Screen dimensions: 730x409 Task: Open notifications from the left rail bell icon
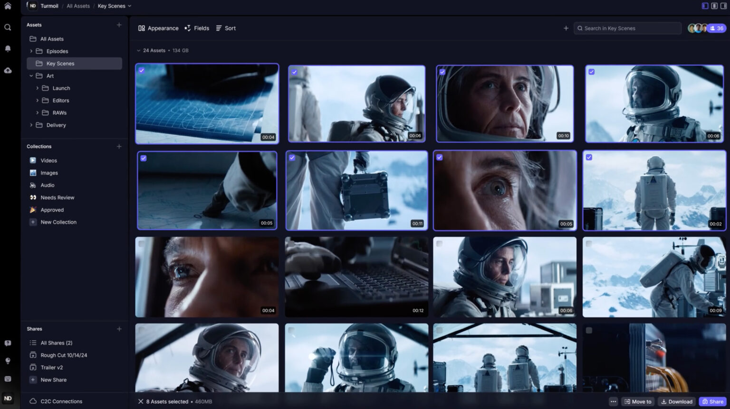[x=8, y=48]
